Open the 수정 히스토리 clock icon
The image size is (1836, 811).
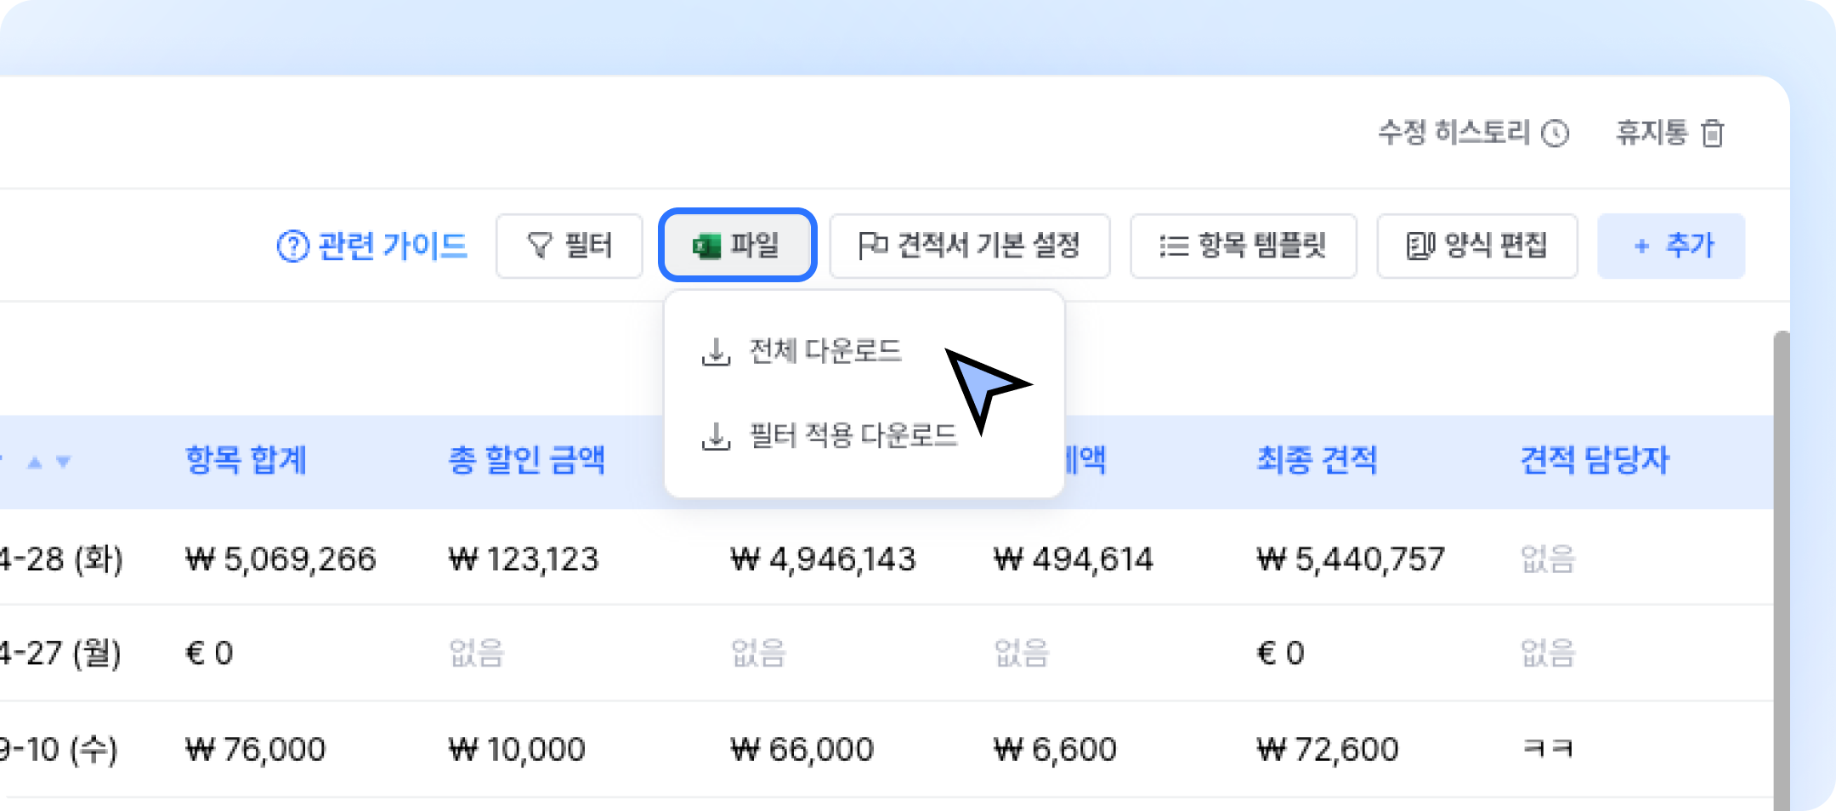click(x=1555, y=133)
